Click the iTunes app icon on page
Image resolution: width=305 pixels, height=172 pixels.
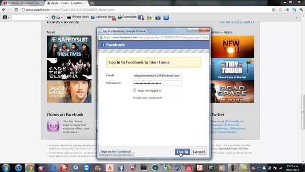53,126
